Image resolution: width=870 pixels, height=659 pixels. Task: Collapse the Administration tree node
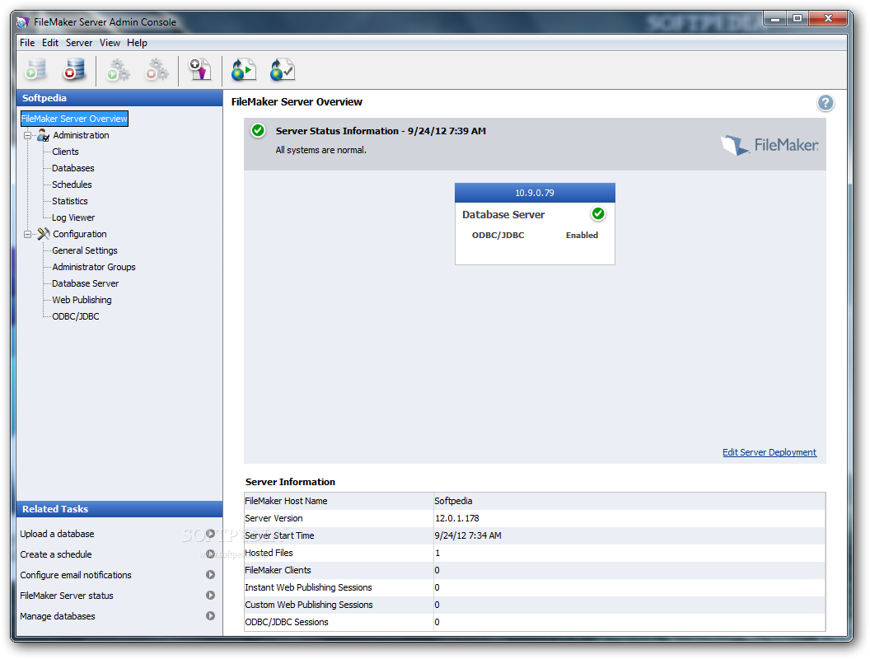(x=27, y=135)
